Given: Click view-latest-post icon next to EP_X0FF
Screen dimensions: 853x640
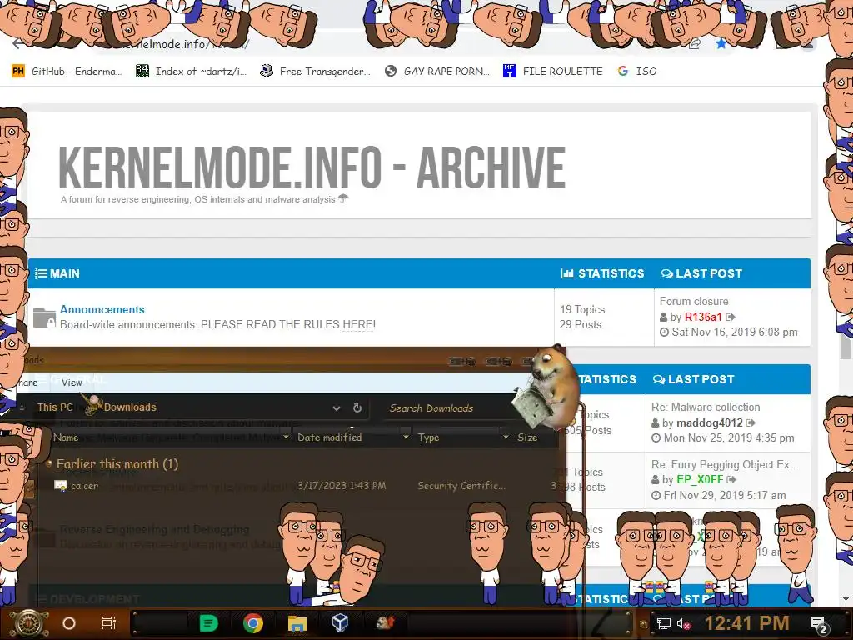Looking at the screenshot, I should pos(731,479).
